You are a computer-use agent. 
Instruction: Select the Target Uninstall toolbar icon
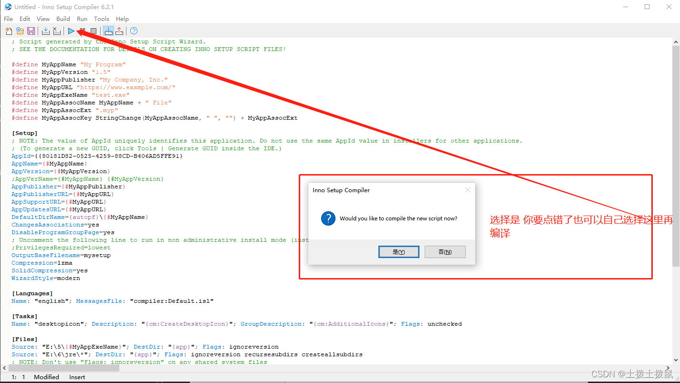click(x=119, y=31)
